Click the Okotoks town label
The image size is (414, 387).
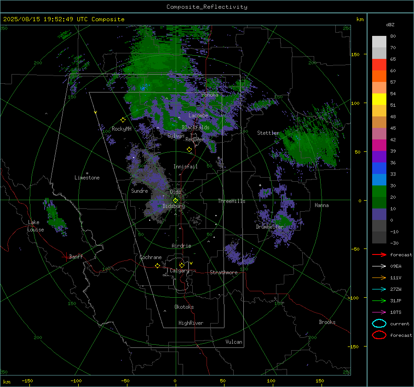[x=184, y=307]
